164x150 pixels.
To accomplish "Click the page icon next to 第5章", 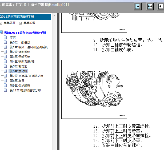I will coord(5,66).
